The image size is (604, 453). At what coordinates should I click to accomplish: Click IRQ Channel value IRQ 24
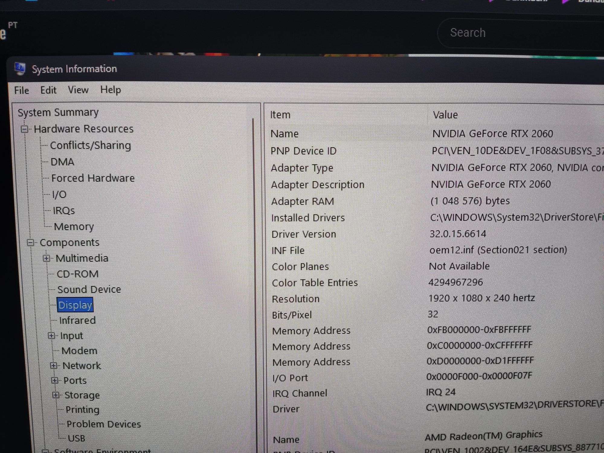(x=441, y=392)
